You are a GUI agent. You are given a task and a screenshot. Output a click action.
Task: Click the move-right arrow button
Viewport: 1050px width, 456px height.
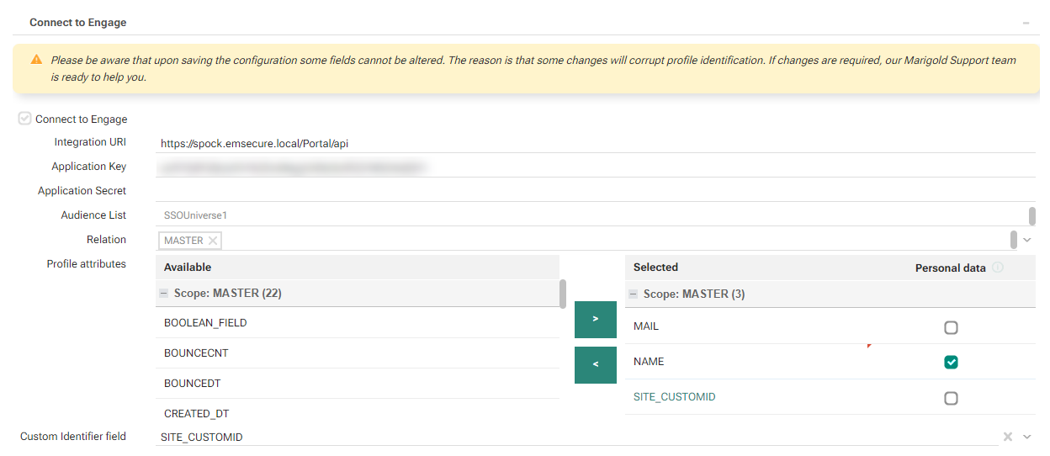point(596,320)
